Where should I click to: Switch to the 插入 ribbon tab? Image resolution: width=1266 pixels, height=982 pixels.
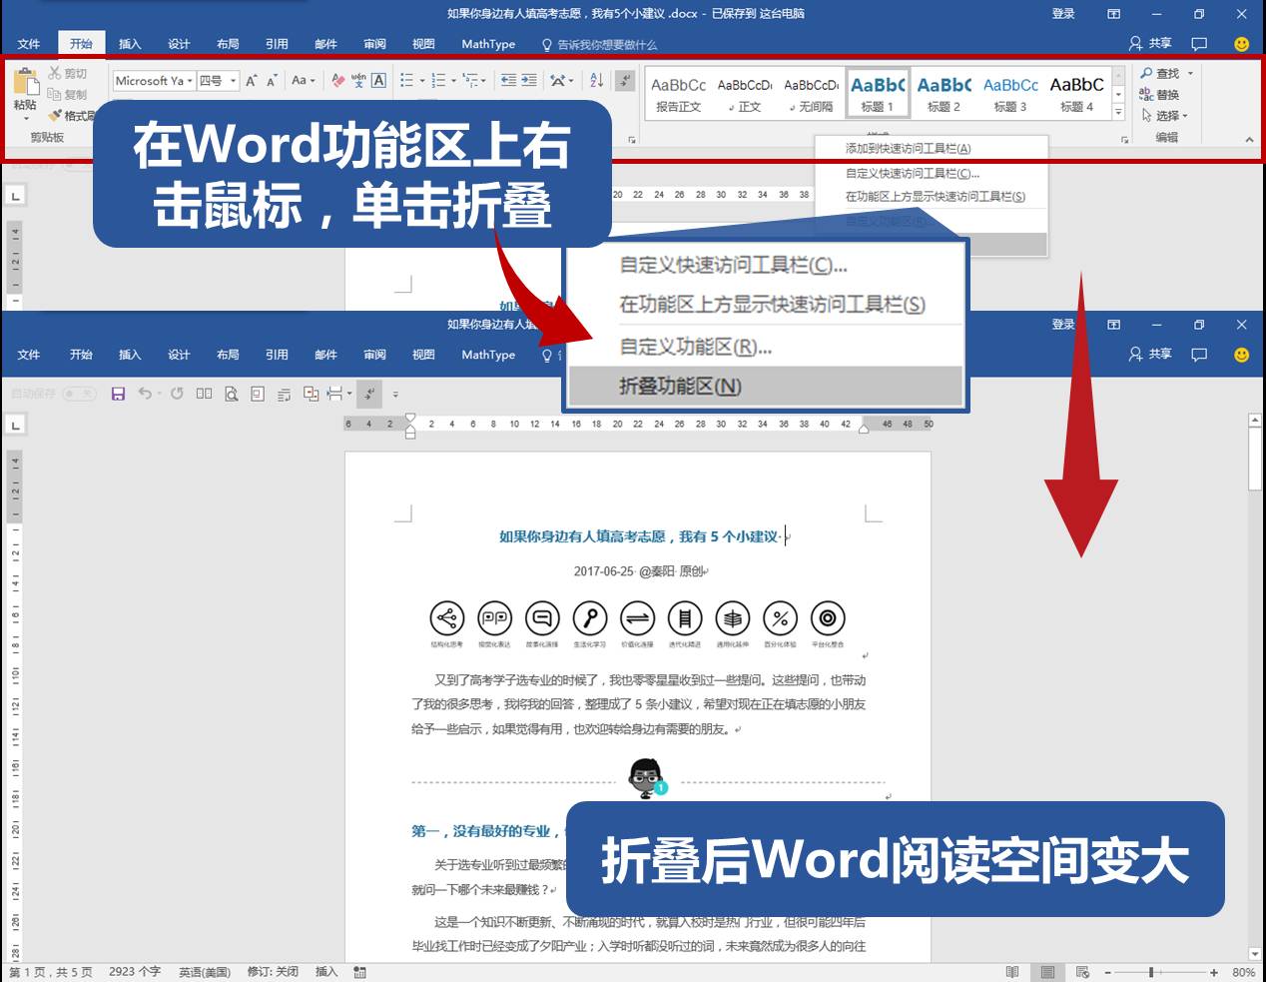(130, 44)
